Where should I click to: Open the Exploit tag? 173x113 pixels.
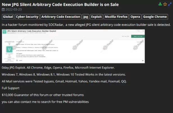[96, 17]
